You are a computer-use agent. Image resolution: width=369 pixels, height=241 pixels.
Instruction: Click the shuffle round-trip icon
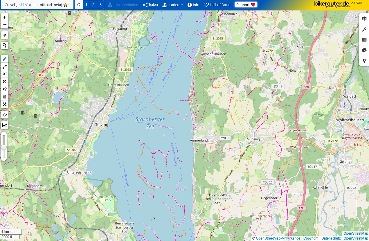click(x=5, y=74)
